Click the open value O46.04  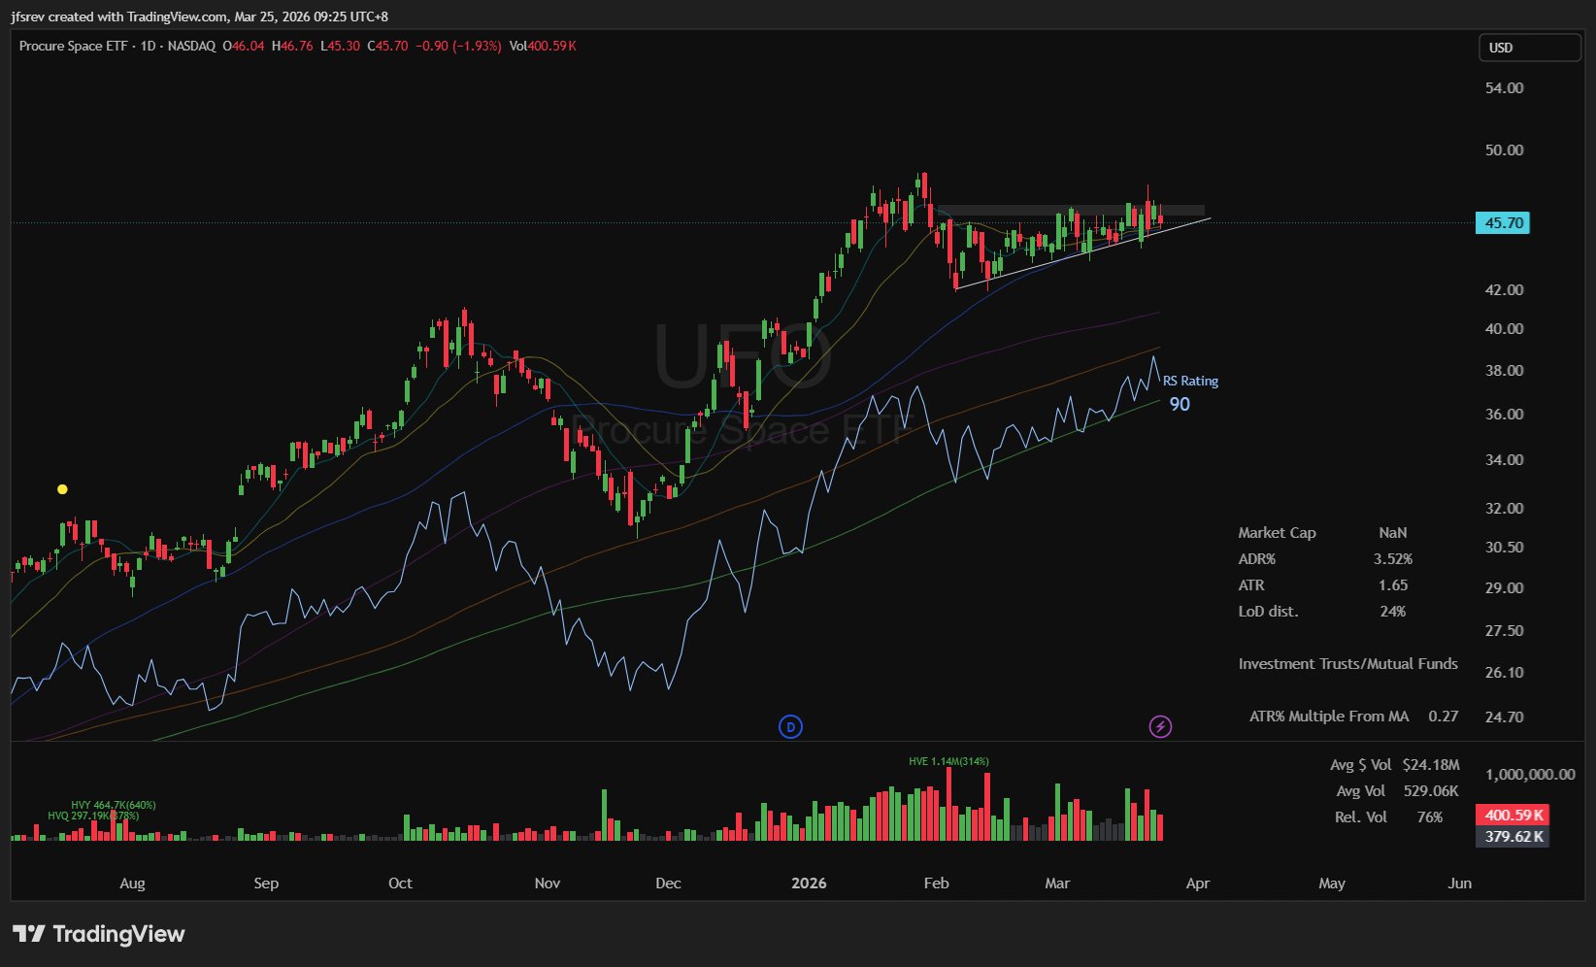(244, 46)
